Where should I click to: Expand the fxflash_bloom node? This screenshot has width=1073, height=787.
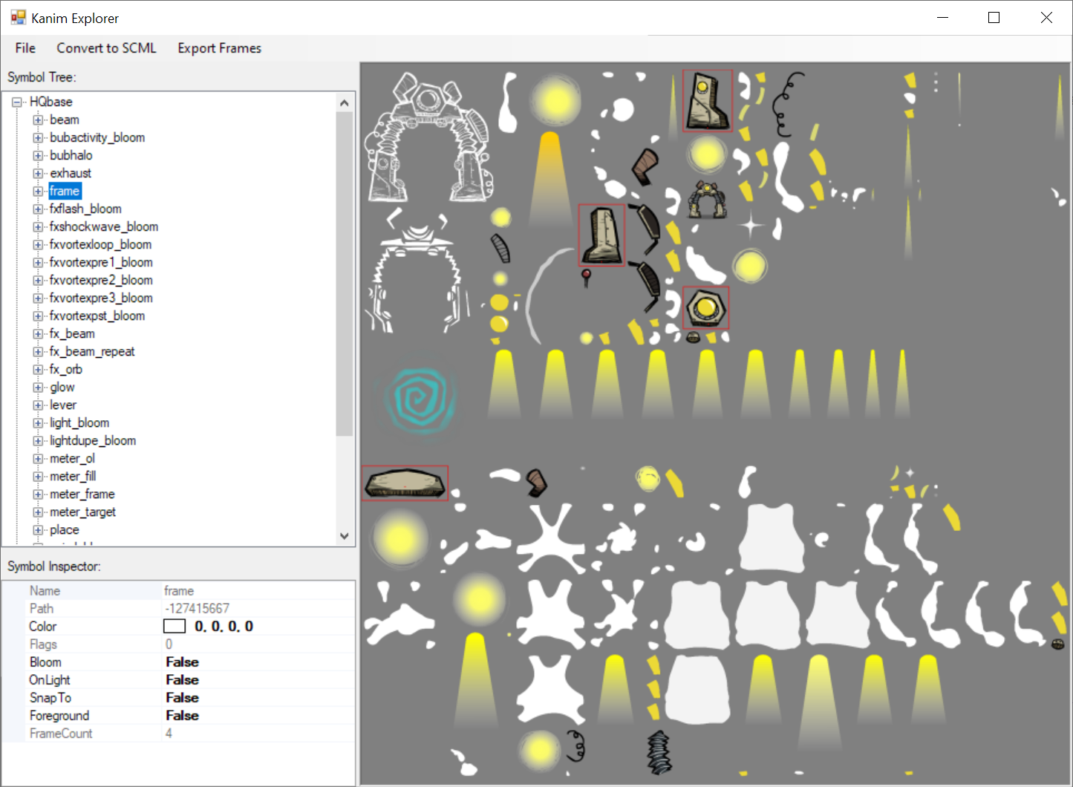coord(38,209)
